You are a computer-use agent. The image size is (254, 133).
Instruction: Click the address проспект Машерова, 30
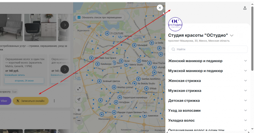[199, 41]
